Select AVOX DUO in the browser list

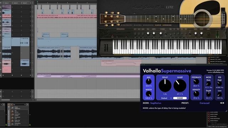pos(213,116)
